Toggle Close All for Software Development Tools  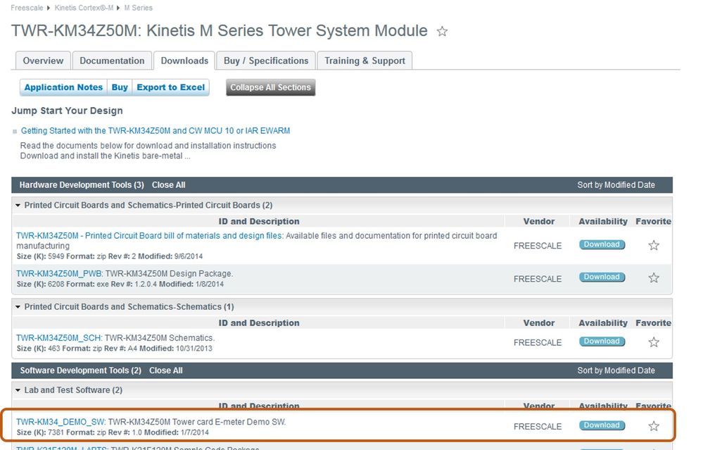166,370
